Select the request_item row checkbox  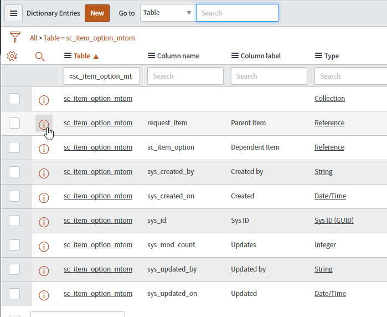pos(14,123)
